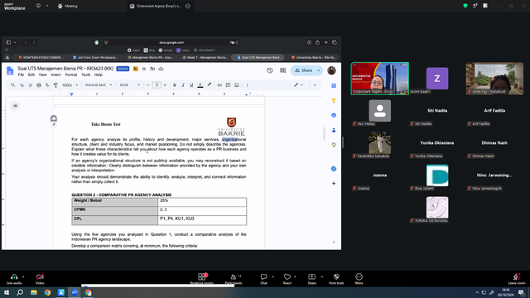Switch to Universitas Bakrie browser tab
530x298 pixels.
[313, 57]
